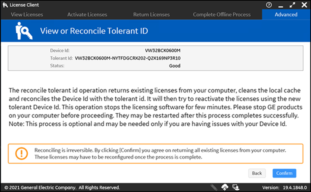
Task: Go back with the Back button
Action: pos(257,173)
